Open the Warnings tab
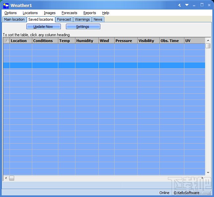Image resolution: width=214 pixels, height=197 pixels. click(x=82, y=19)
